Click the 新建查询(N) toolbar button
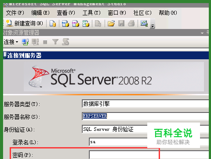The image size is (211, 159). click(25, 23)
